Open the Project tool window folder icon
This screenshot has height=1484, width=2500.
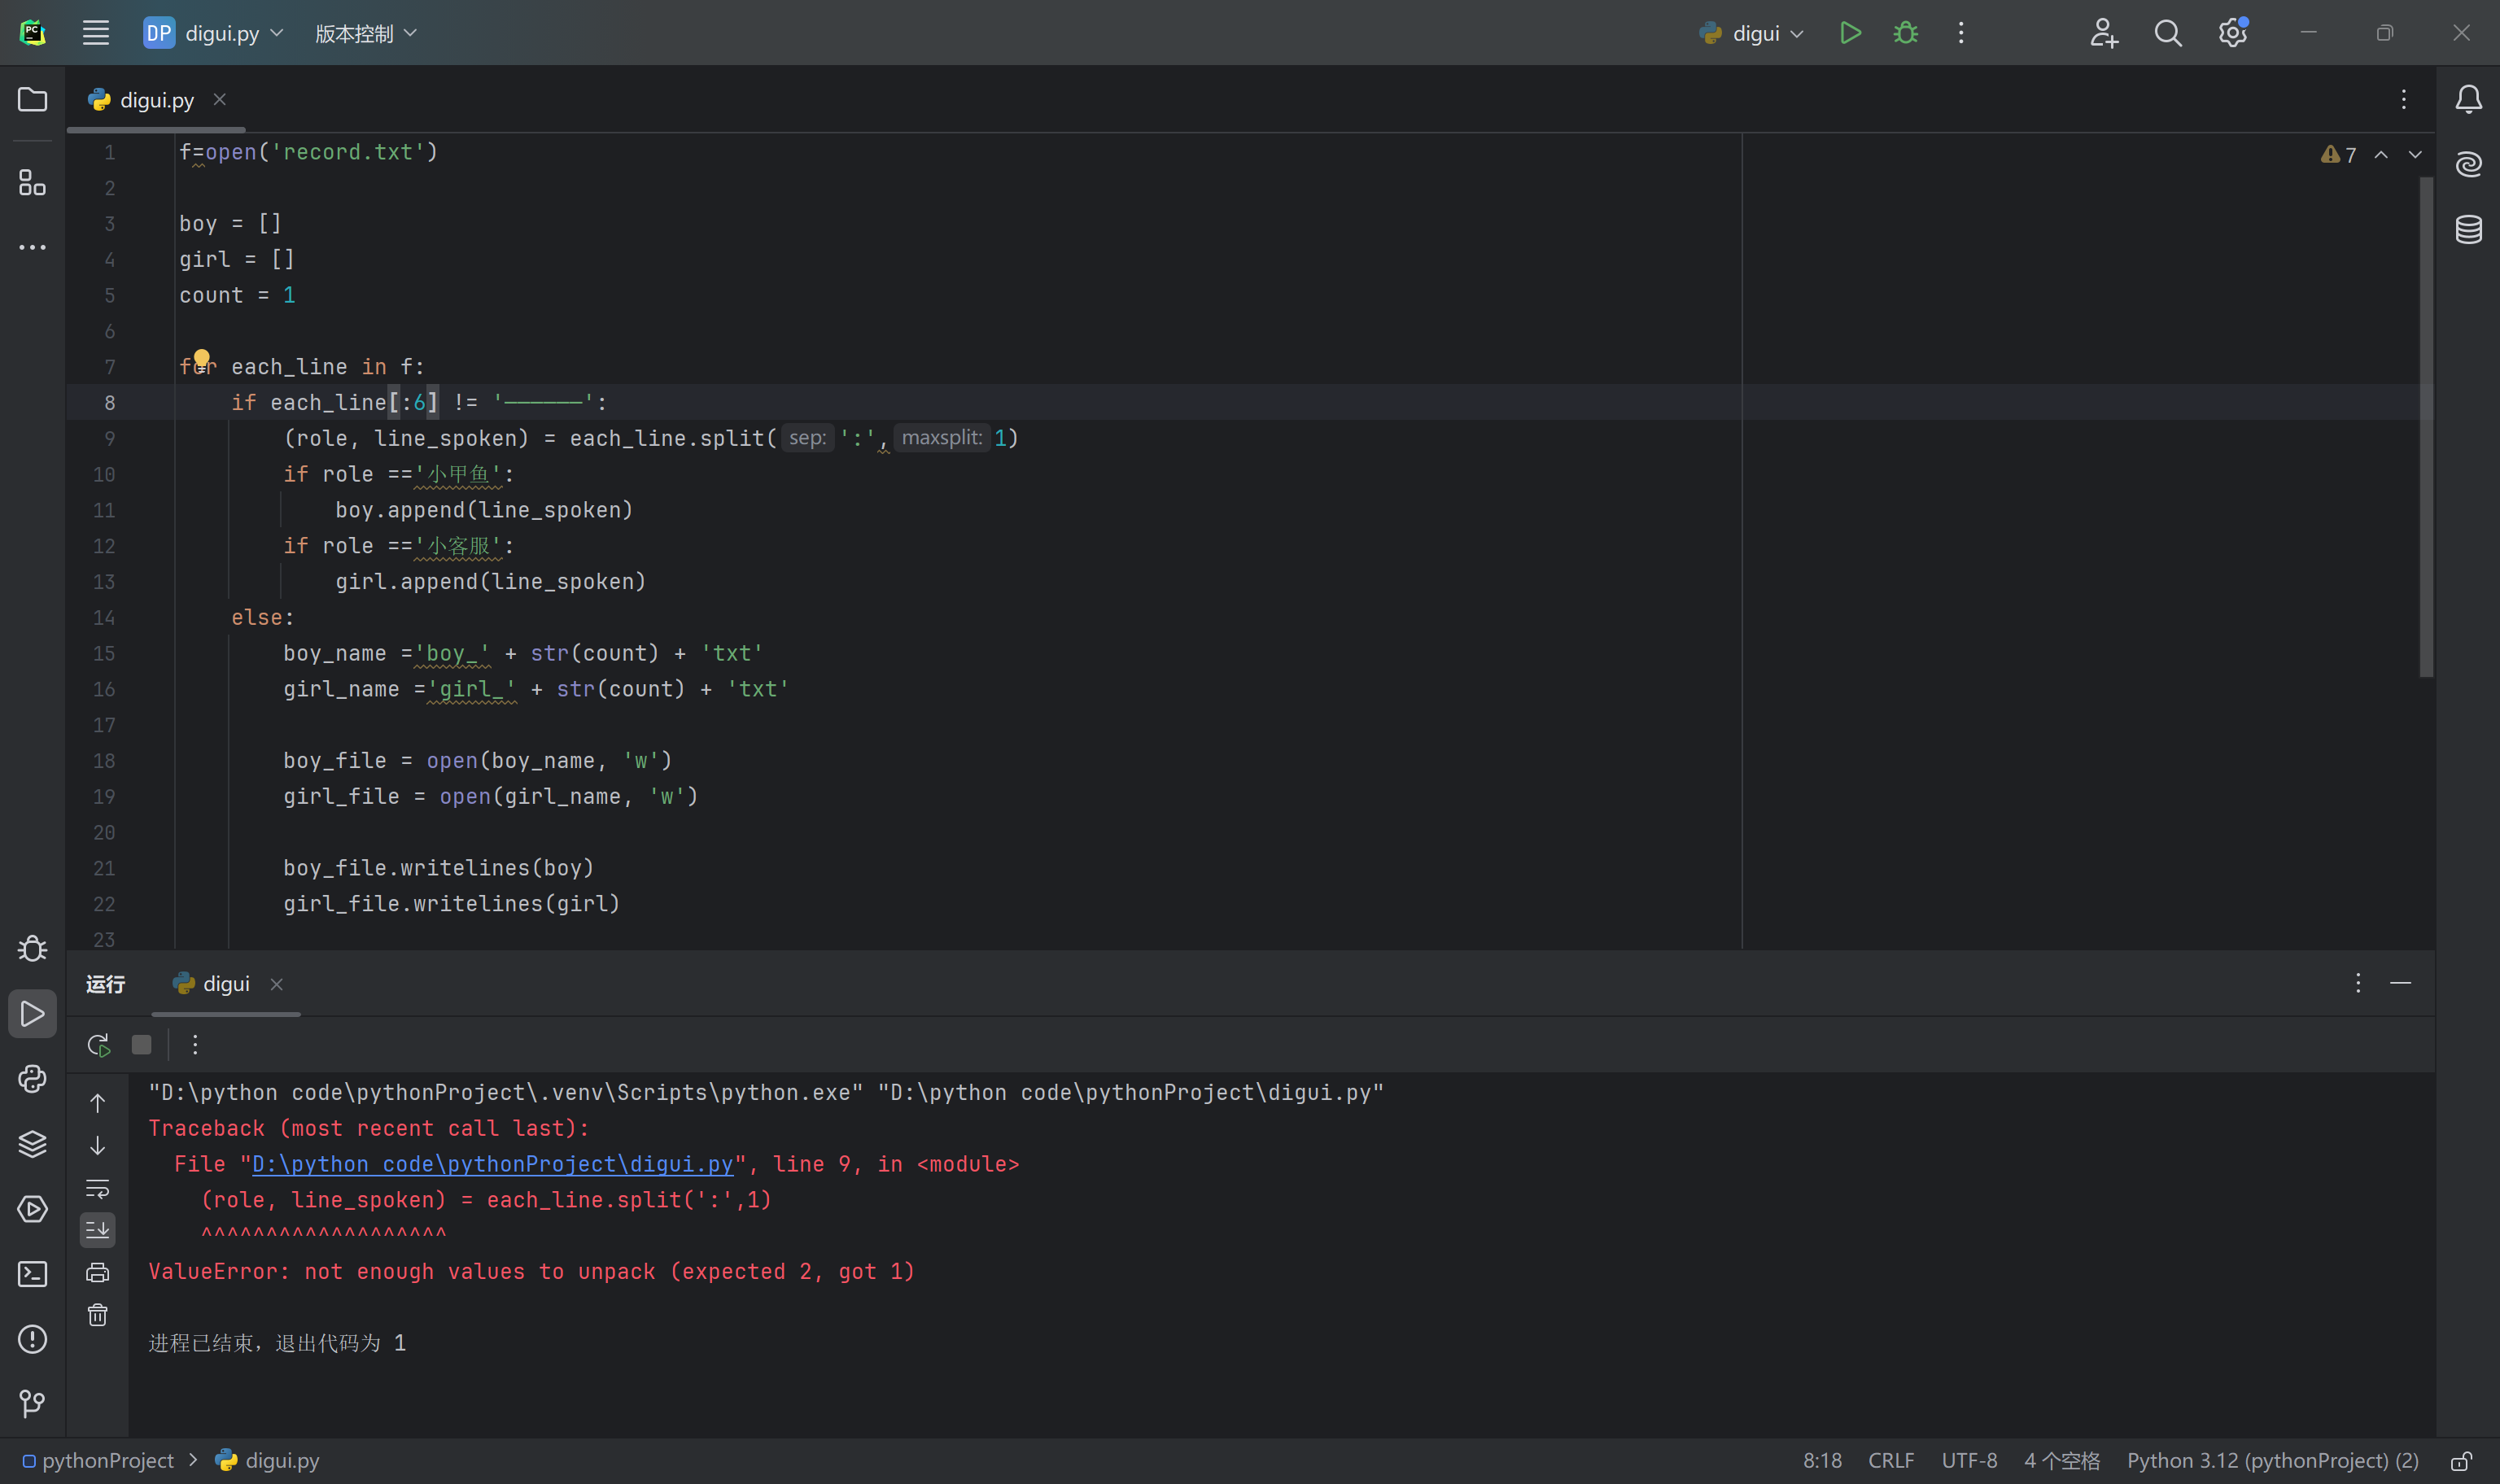click(x=32, y=100)
